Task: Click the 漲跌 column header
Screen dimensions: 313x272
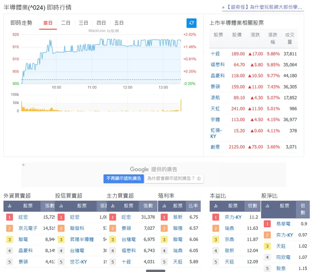Action: coord(255,35)
